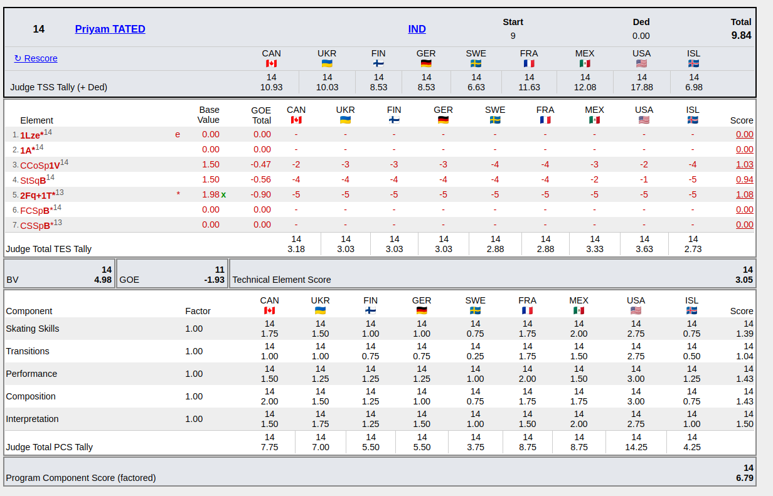Viewport: 773px width, 496px height.
Task: Click the France flag in Component table header
Action: (527, 310)
